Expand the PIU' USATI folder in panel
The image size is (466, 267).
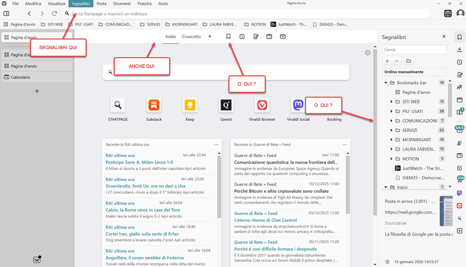391,111
